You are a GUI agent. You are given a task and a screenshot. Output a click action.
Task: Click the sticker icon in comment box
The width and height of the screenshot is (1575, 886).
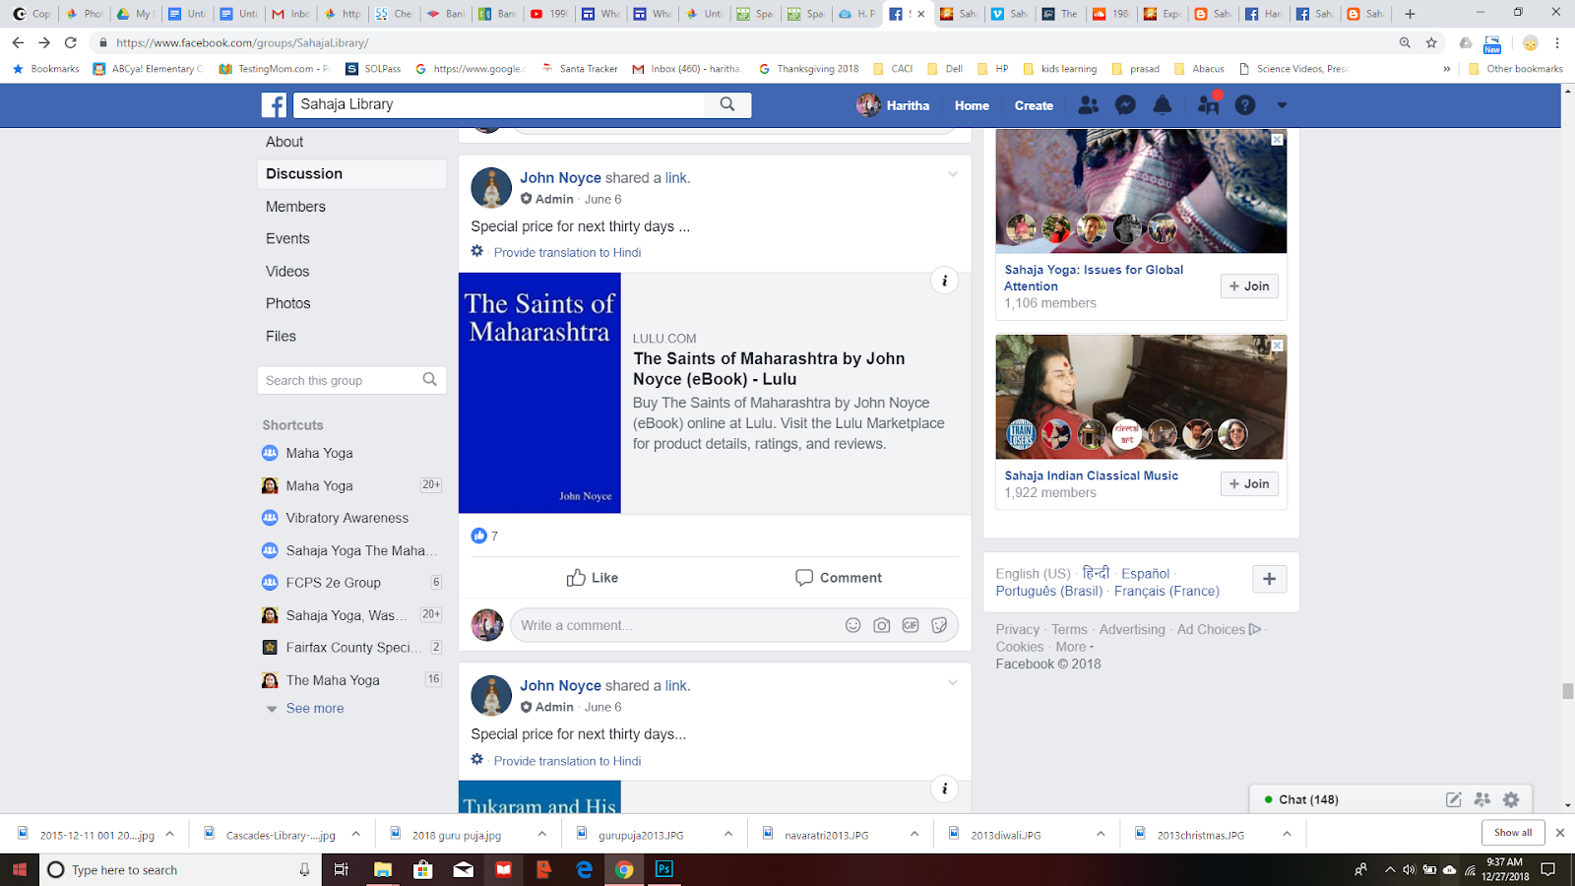click(939, 625)
